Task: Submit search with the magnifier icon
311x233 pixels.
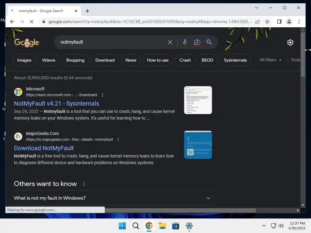Action: pyautogui.click(x=209, y=42)
